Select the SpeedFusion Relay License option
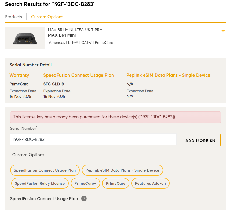 [x=40, y=183]
